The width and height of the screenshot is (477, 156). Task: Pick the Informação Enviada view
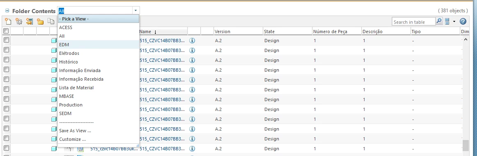pyautogui.click(x=99, y=70)
